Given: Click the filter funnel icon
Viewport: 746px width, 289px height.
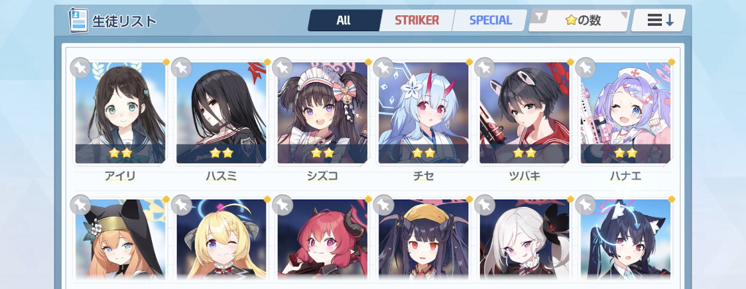Looking at the screenshot, I should coord(538,18).
